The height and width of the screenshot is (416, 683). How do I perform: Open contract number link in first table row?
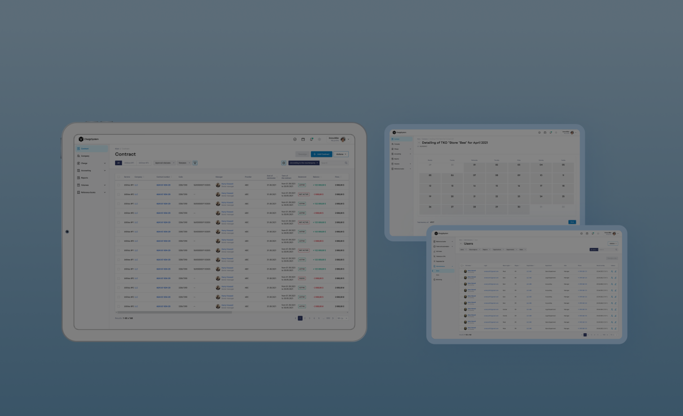pos(163,185)
